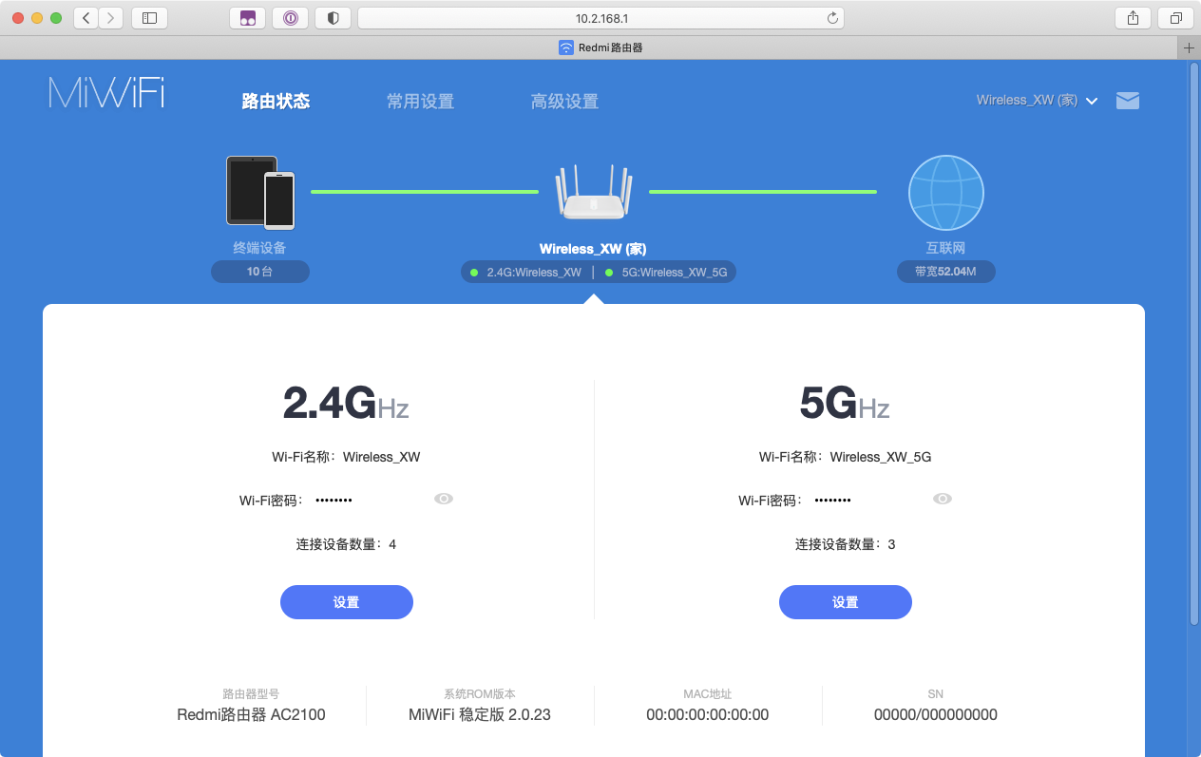1201x757 pixels.
Task: Show the 2.4G Wi-Fi password
Action: tap(444, 499)
